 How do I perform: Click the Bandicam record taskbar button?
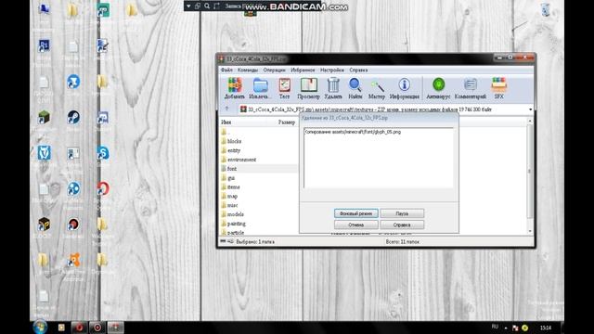coord(97,328)
